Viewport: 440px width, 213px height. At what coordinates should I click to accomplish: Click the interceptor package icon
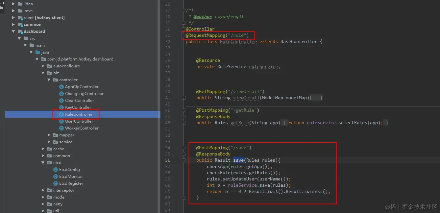coord(49,190)
